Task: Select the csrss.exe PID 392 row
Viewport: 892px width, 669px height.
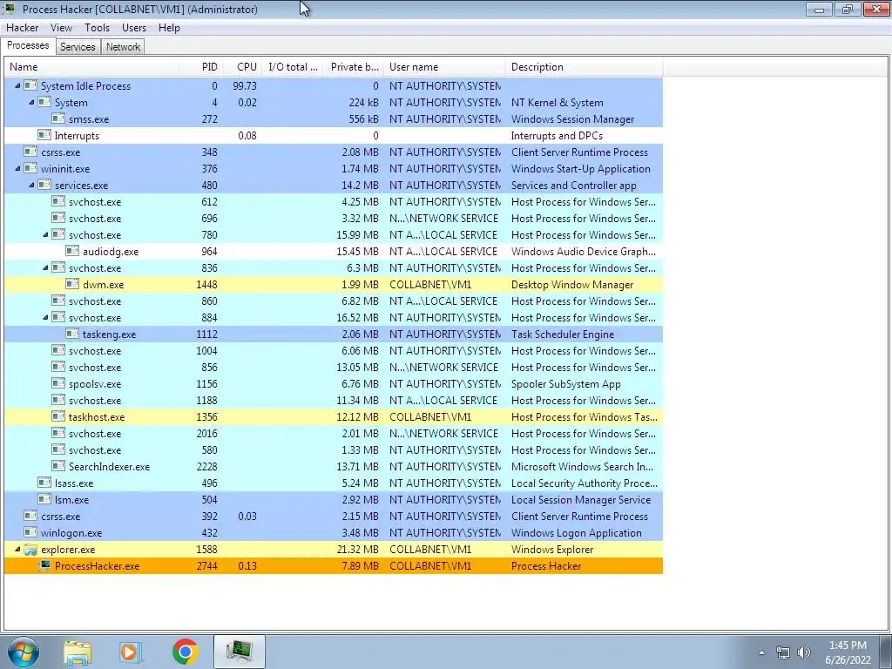Action: click(334, 516)
